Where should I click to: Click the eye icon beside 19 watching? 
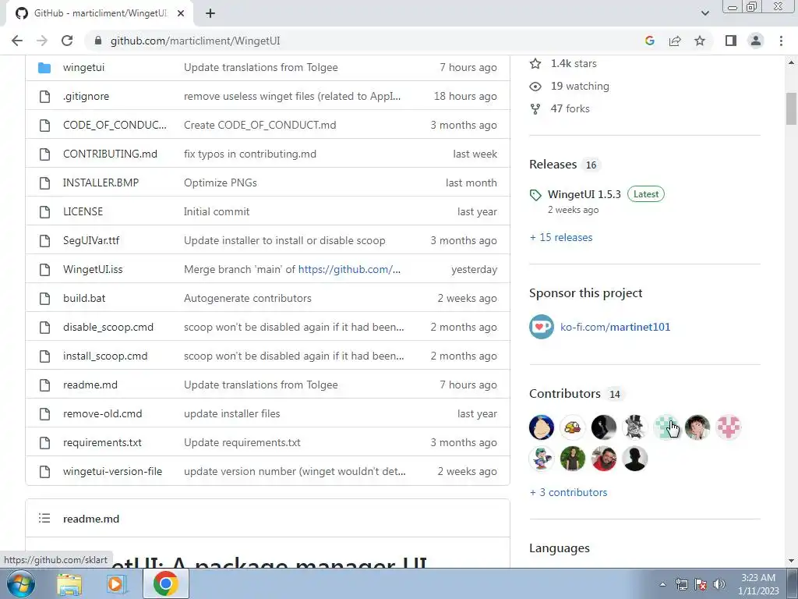tap(535, 86)
